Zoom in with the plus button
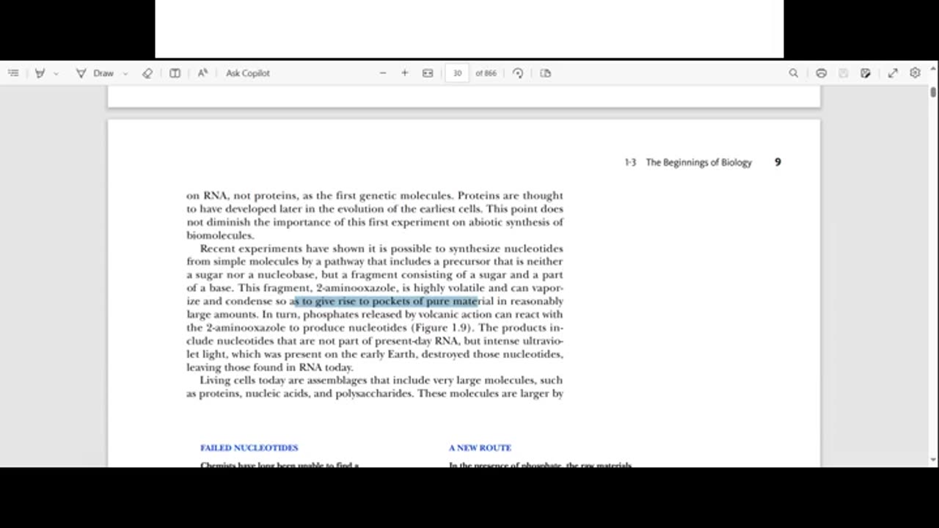This screenshot has width=939, height=528. [x=404, y=73]
